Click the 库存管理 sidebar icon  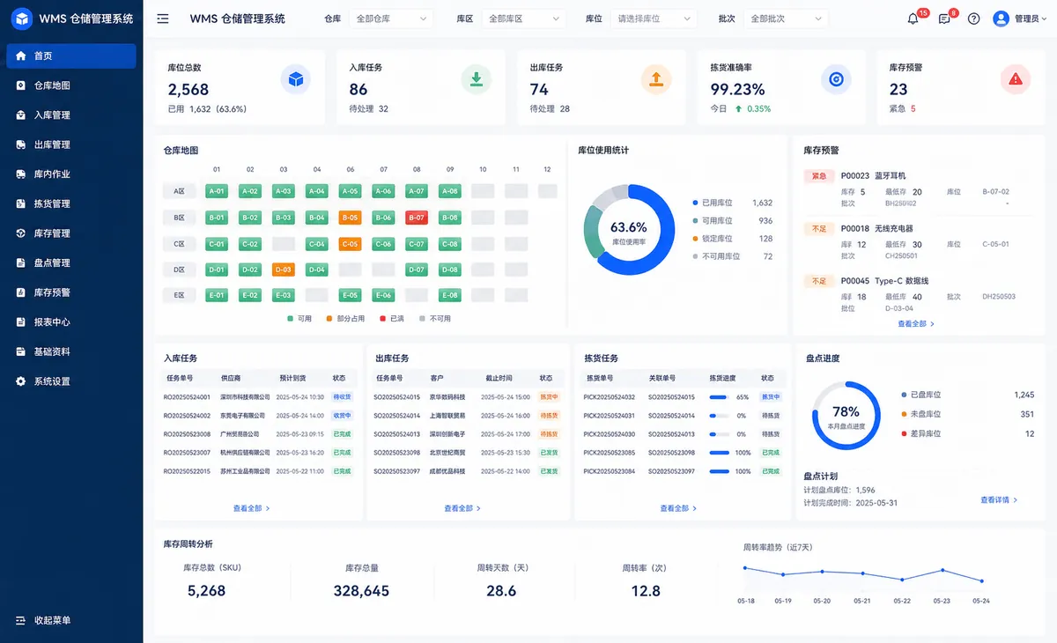21,233
